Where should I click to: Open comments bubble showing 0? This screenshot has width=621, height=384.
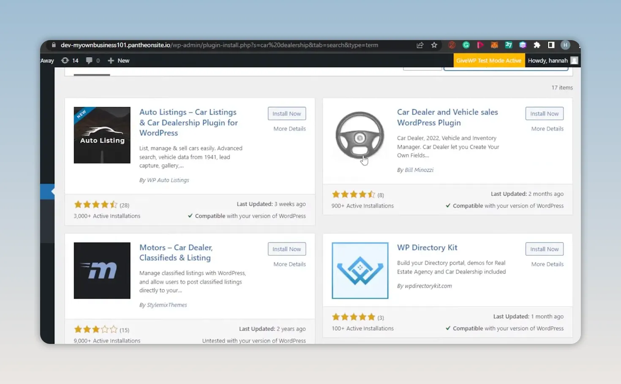coord(93,61)
